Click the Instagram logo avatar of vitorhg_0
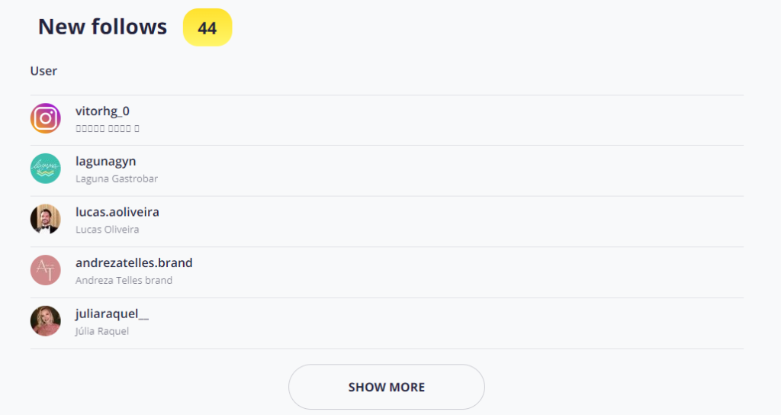Viewport: 781px width, 415px height. point(45,118)
